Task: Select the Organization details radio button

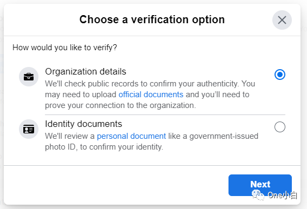Action: (x=280, y=75)
